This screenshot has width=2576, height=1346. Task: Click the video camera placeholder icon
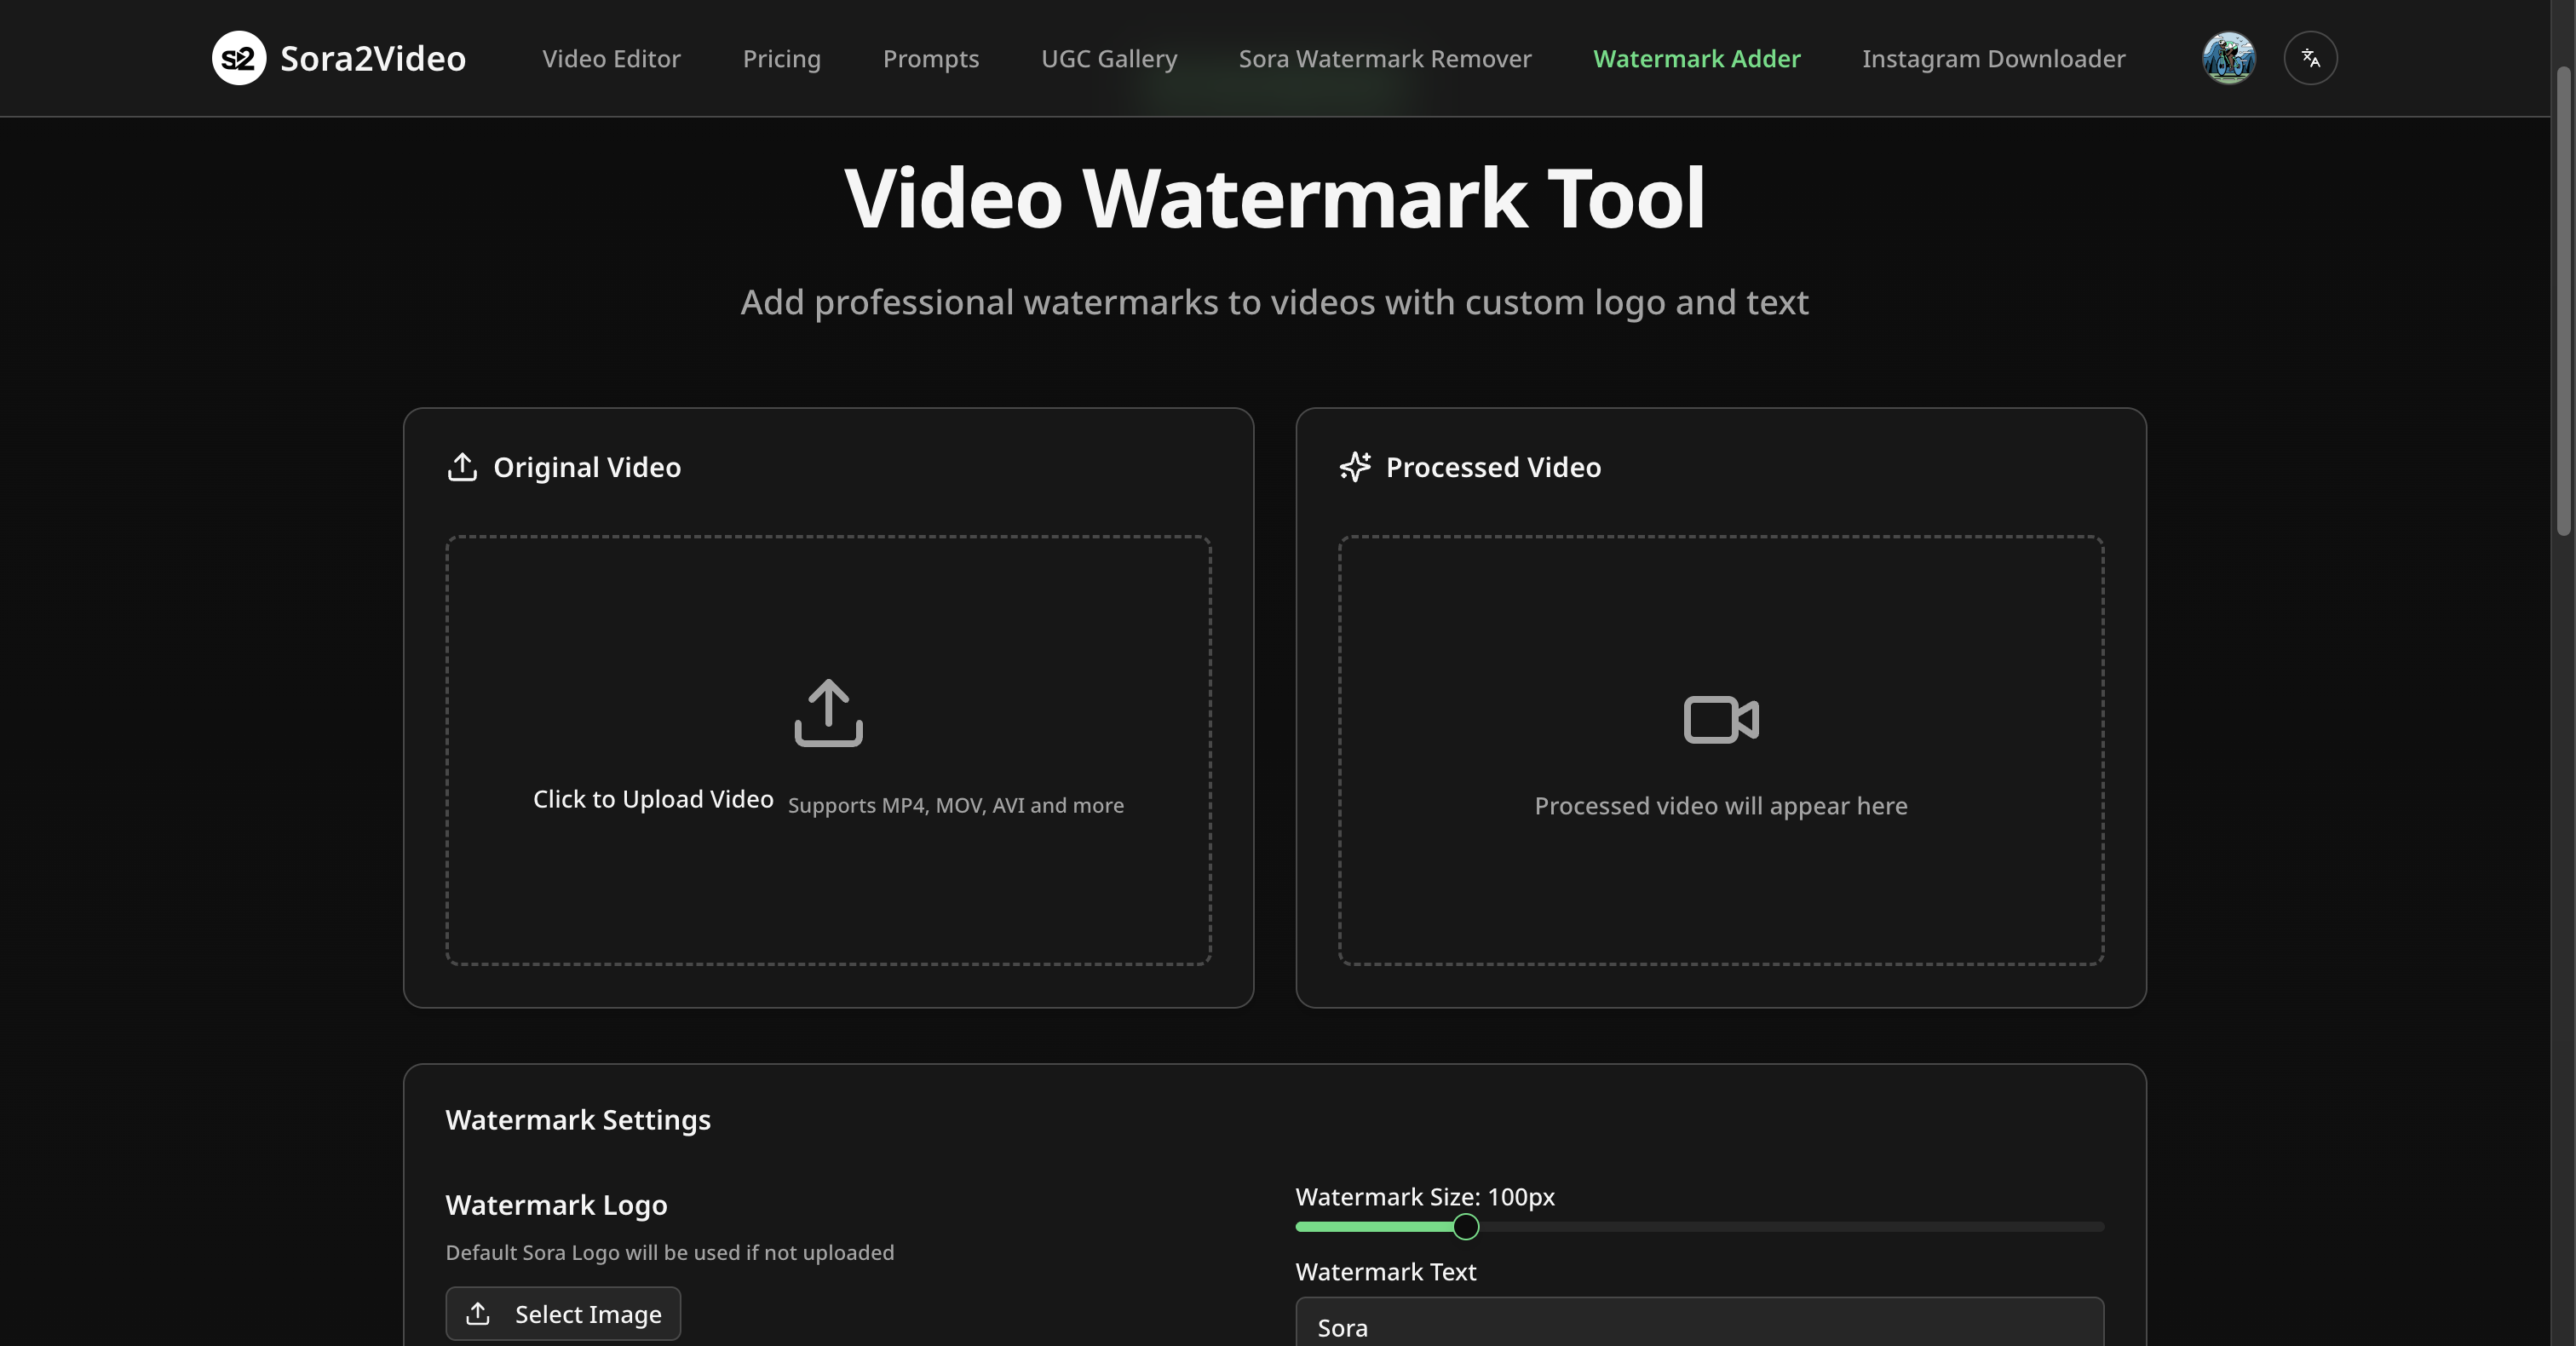(x=1720, y=719)
